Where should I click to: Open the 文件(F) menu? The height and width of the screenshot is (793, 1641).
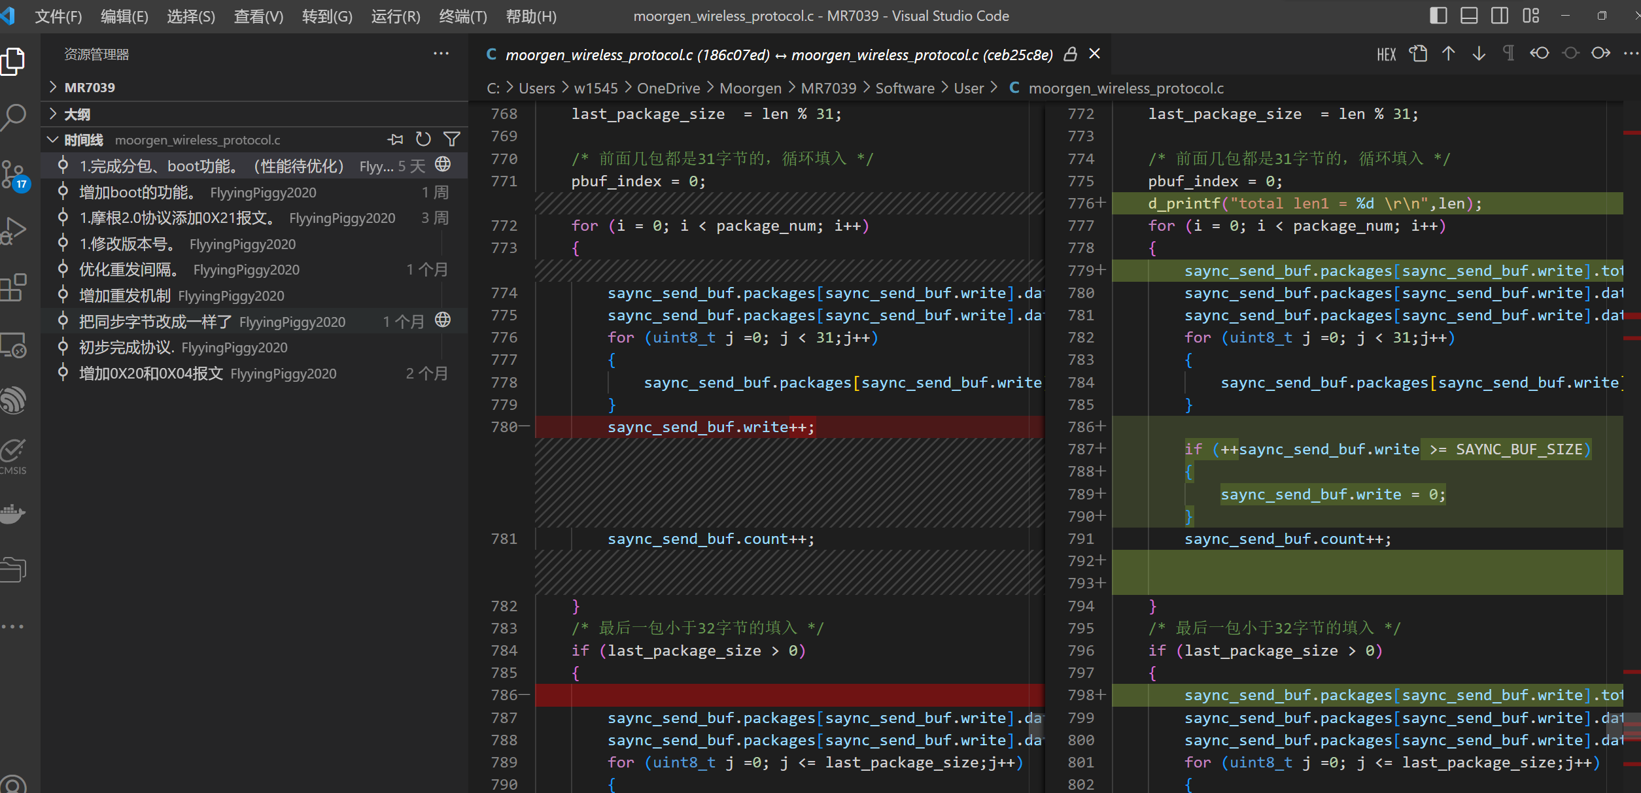(58, 16)
